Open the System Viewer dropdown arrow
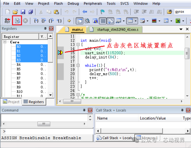The height and width of the screenshot is (148, 191). point(183,21)
